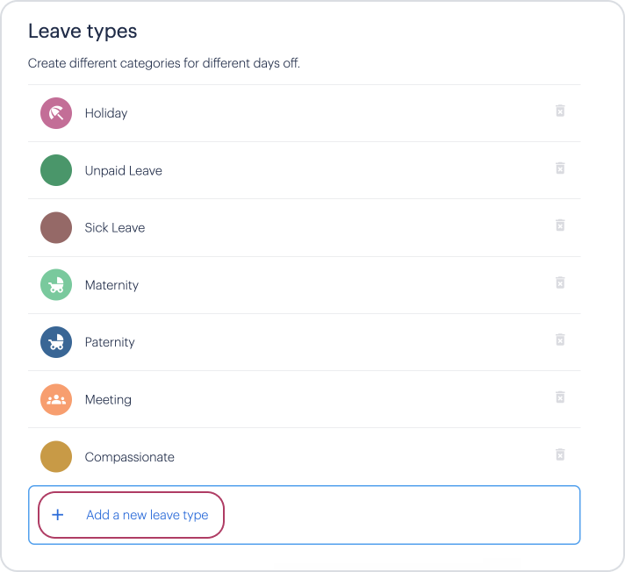Click the green Unpaid Leave color circle
The image size is (625, 572).
(56, 170)
